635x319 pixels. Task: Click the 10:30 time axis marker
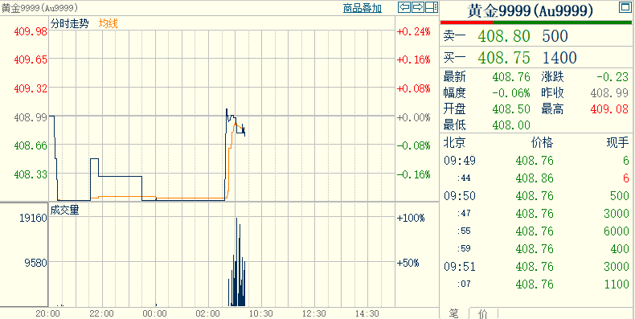coord(260,313)
